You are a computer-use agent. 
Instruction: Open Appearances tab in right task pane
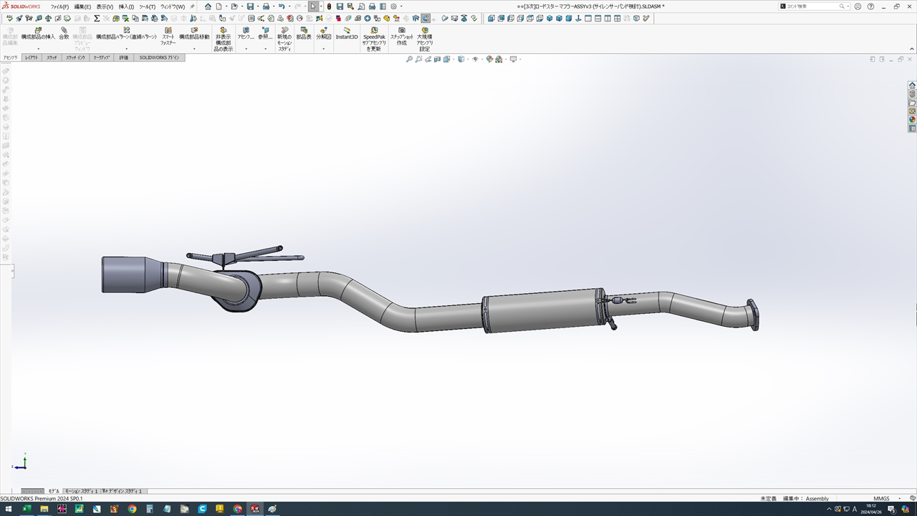tap(912, 120)
